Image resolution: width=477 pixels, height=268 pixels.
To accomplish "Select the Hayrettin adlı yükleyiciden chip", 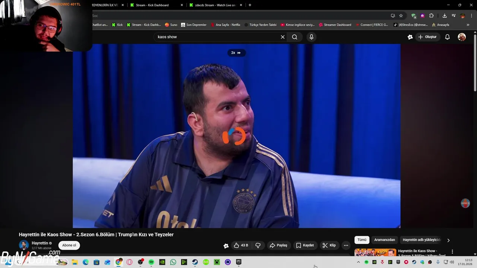I will 422,240.
